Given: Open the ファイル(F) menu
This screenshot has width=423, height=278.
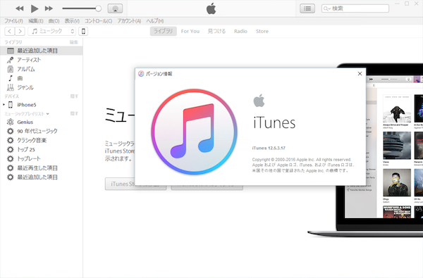Looking at the screenshot, I should click(x=13, y=21).
